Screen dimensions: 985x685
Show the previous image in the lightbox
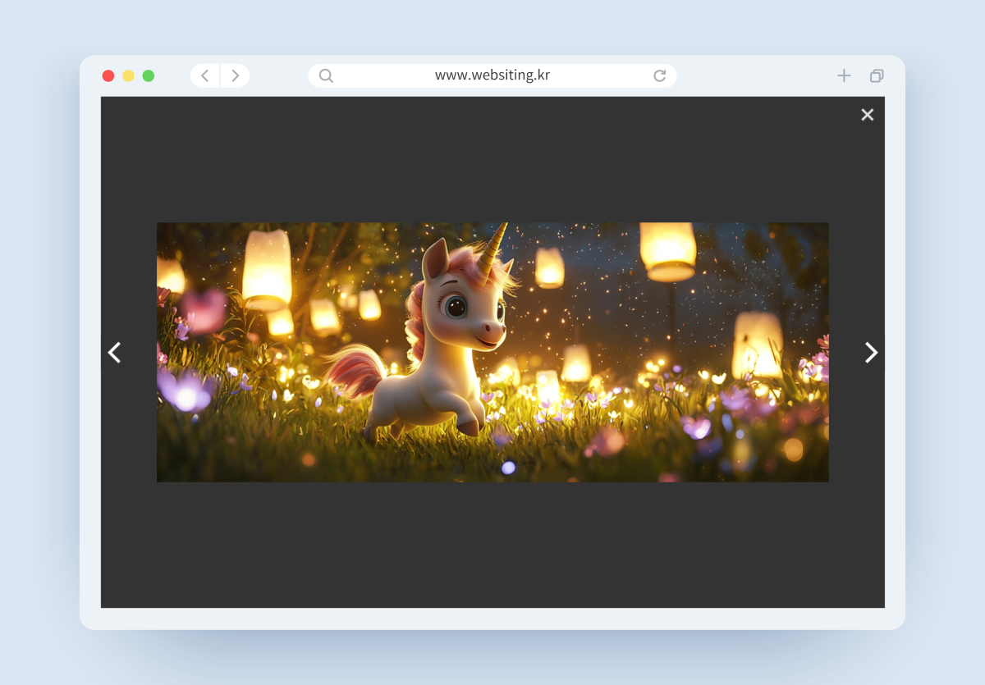click(x=115, y=353)
